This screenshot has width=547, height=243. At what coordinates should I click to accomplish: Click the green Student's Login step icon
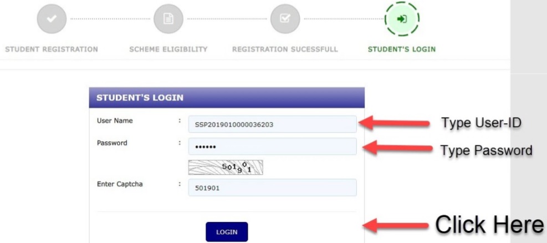coord(402,19)
